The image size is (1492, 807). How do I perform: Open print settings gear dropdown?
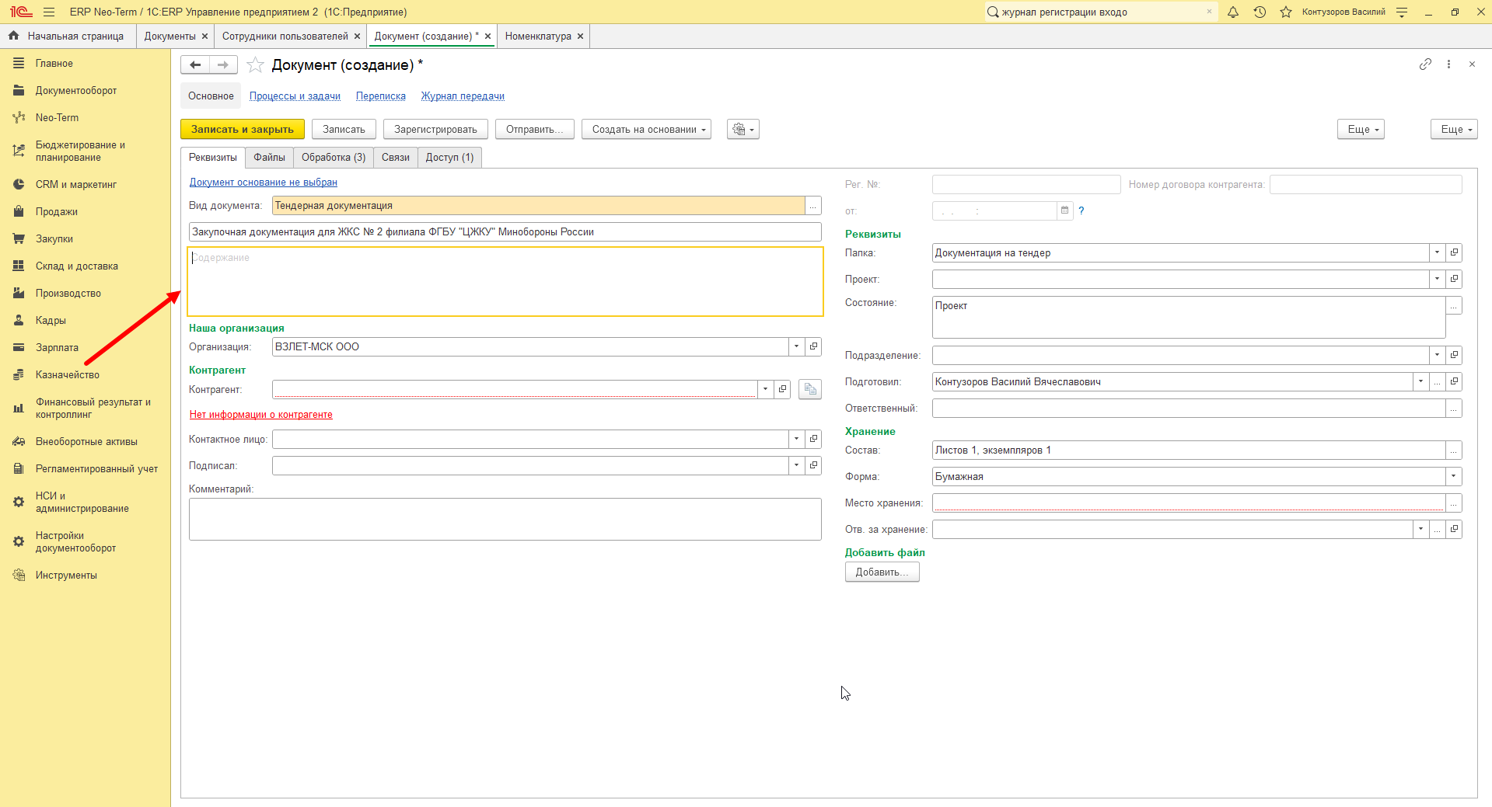click(x=743, y=129)
